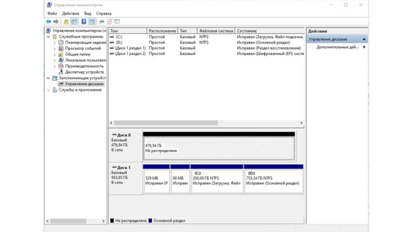This screenshot has height=232, width=413.
Task: Click the gray forward arrow in toolbar
Action: click(x=56, y=22)
